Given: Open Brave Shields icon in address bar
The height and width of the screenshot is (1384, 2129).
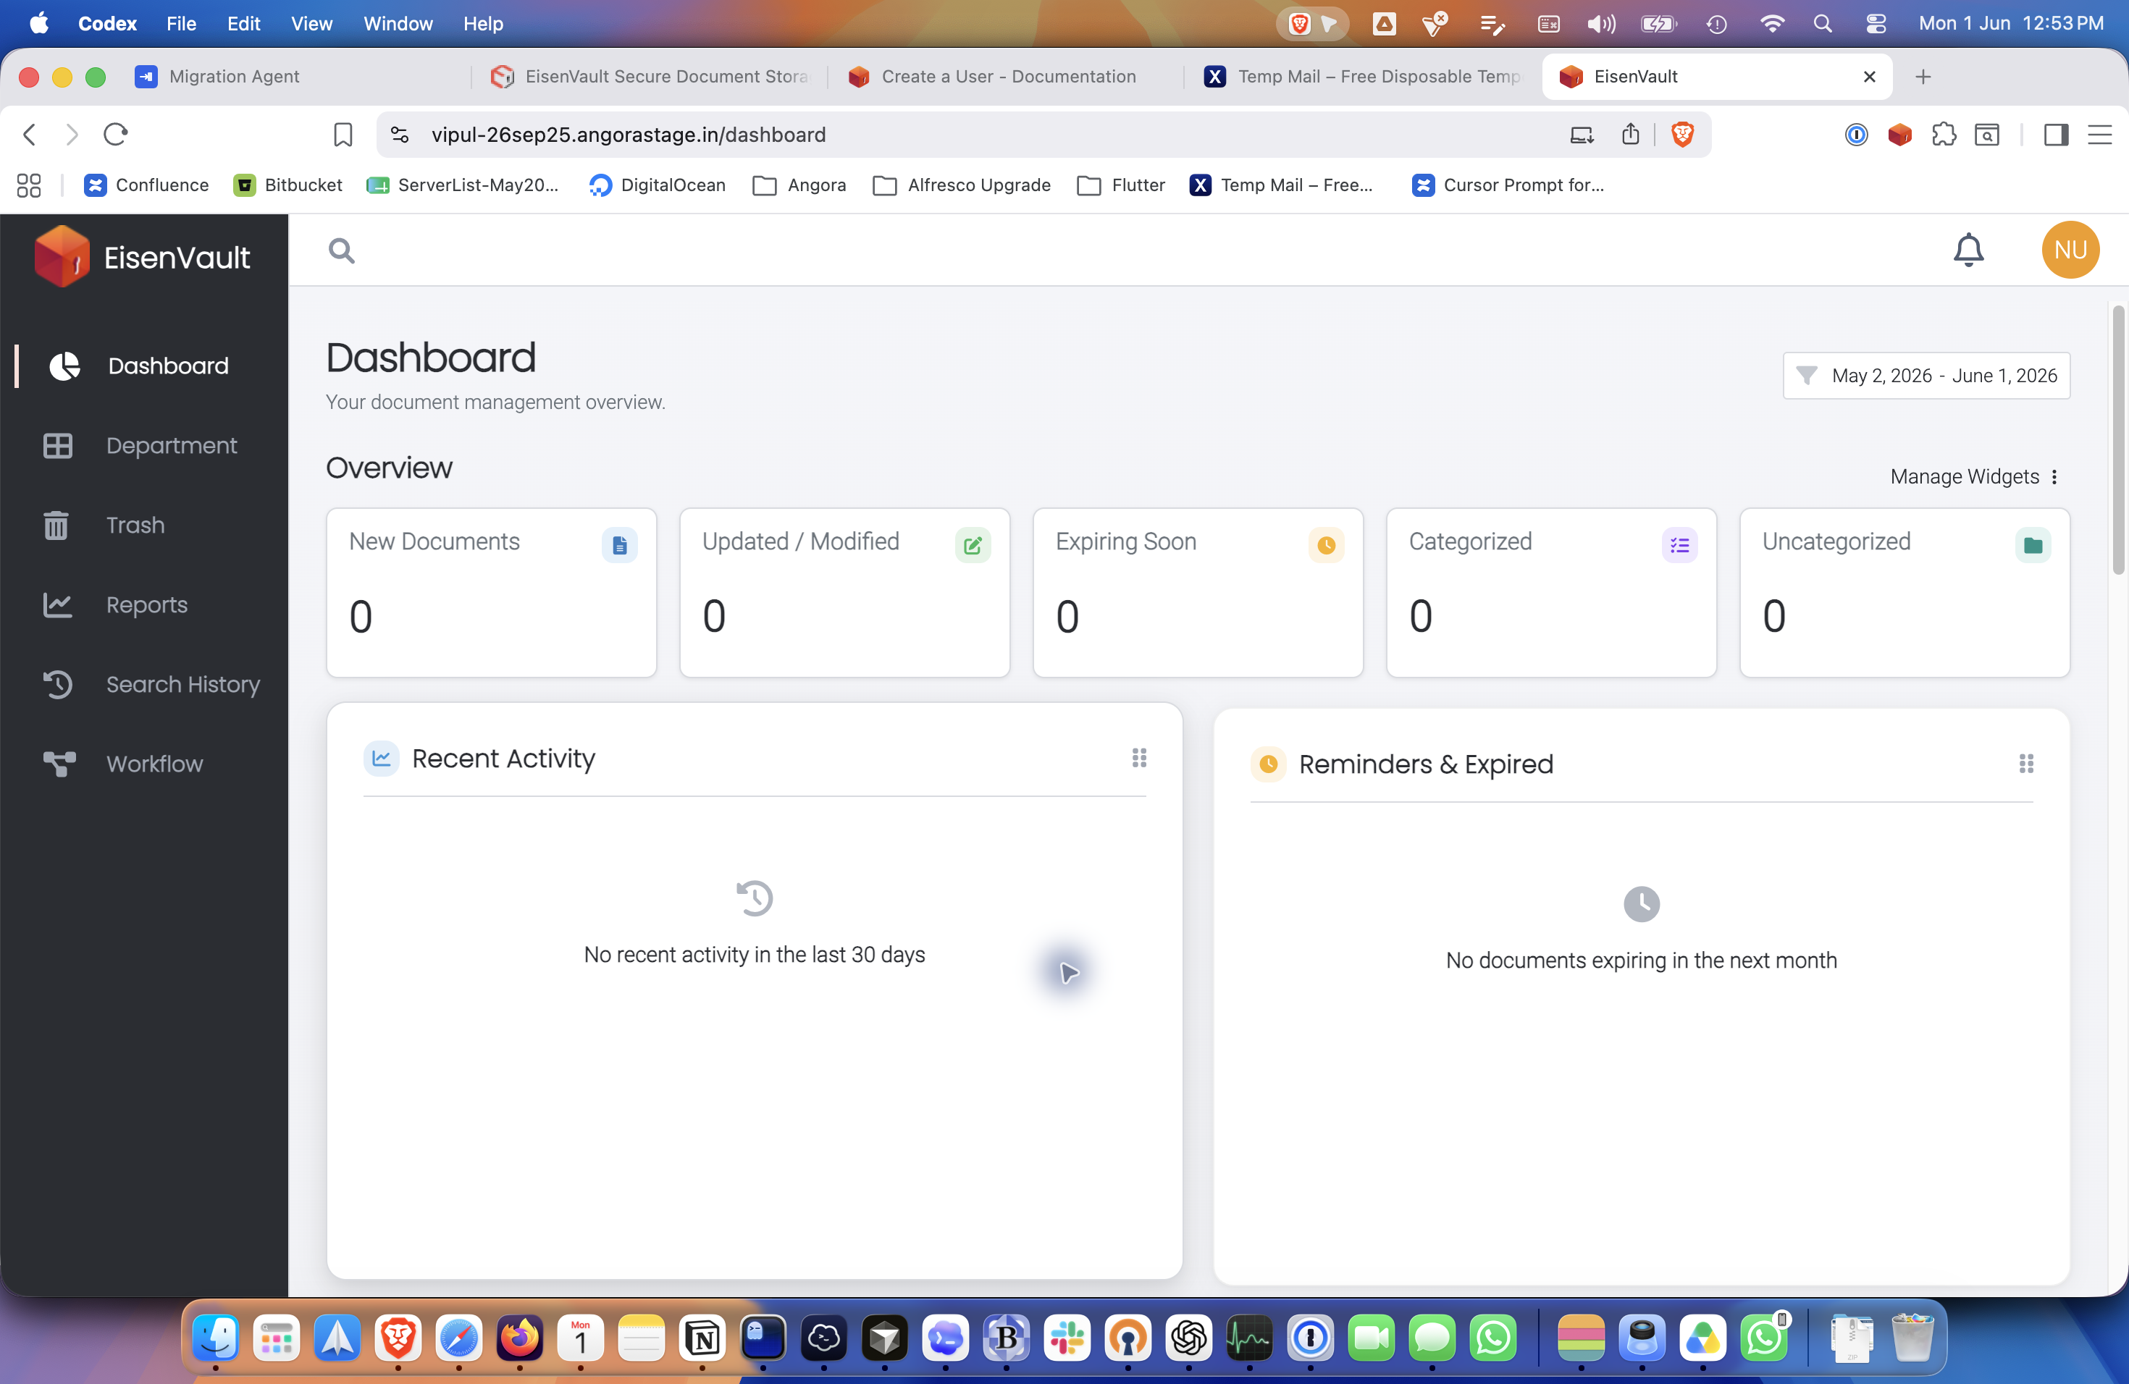Looking at the screenshot, I should click(1681, 134).
